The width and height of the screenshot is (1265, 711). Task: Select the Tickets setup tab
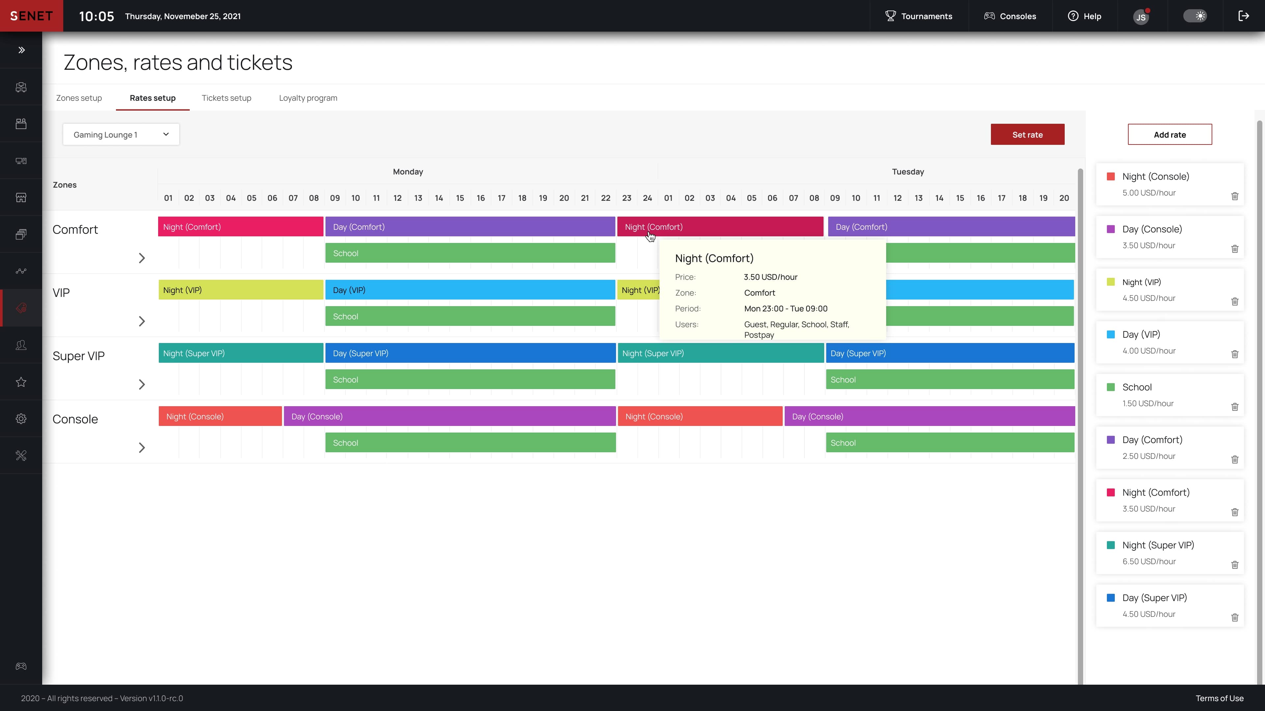[226, 97]
